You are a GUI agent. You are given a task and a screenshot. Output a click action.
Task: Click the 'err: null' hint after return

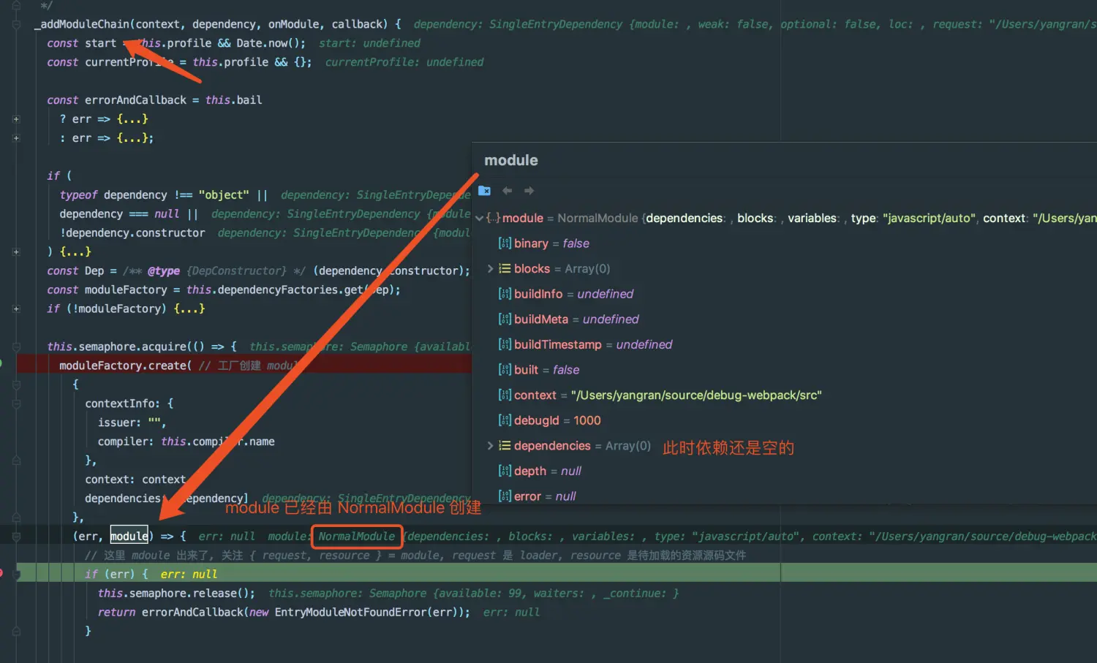511,612
